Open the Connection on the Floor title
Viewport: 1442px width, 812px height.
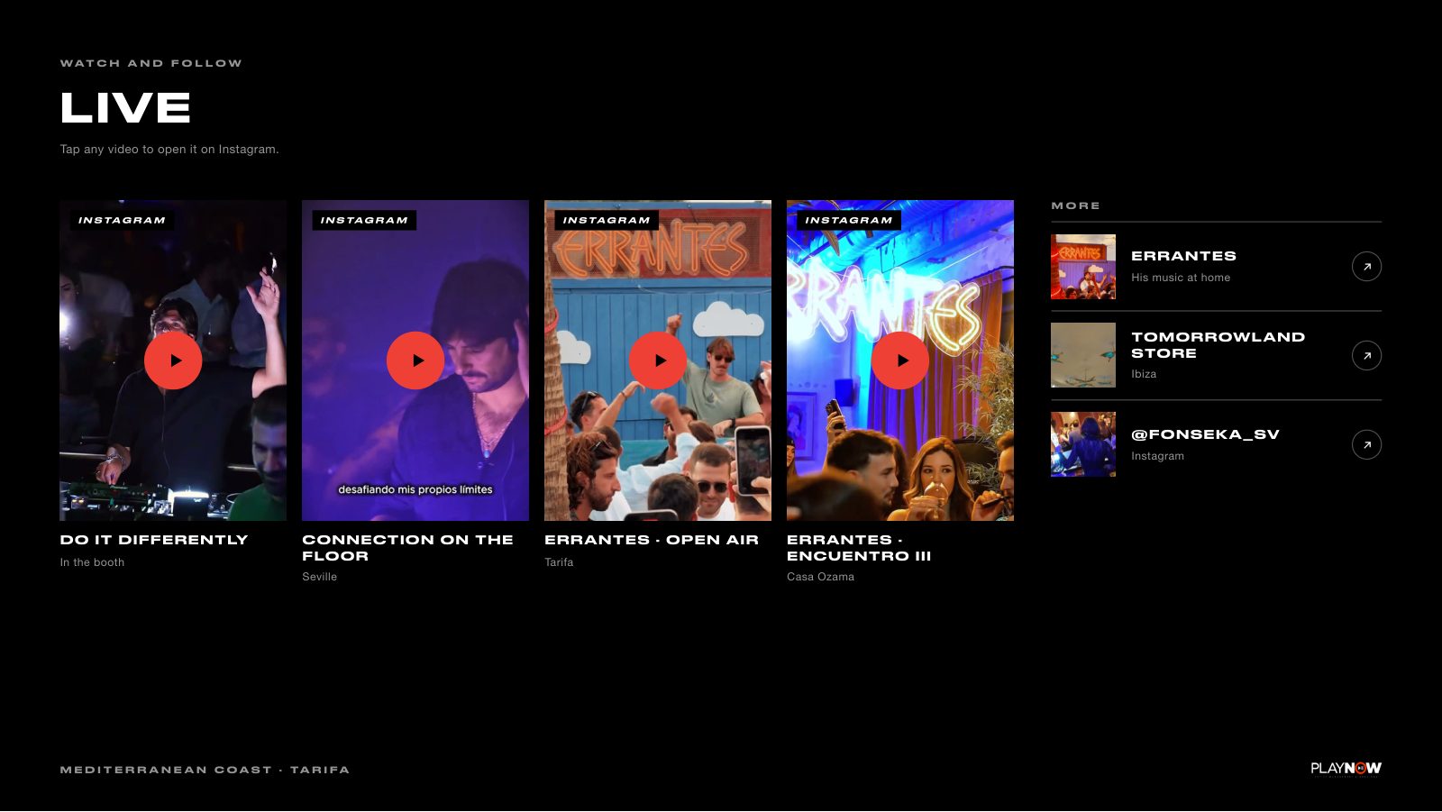pyautogui.click(x=407, y=548)
